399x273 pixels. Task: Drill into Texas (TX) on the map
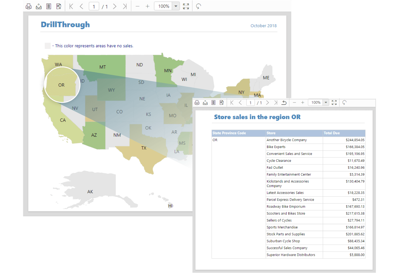(x=144, y=148)
